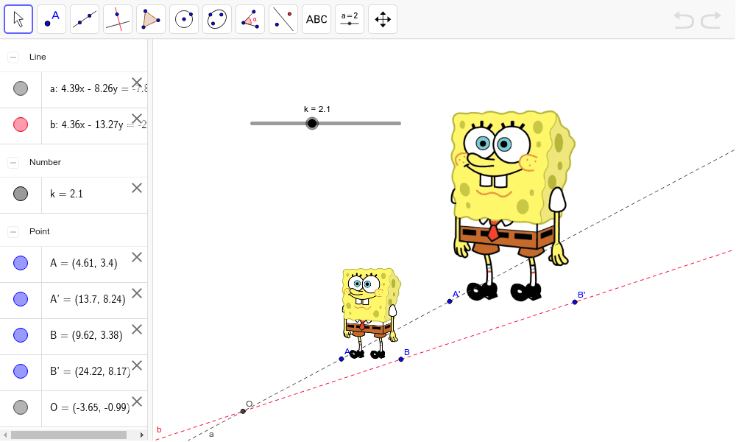Image resolution: width=736 pixels, height=442 pixels.
Task: Select the Point tool
Action: click(52, 19)
